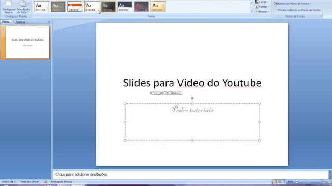The height and width of the screenshot is (186, 332).
Task: Click the green rotation handle
Action: (x=192, y=98)
